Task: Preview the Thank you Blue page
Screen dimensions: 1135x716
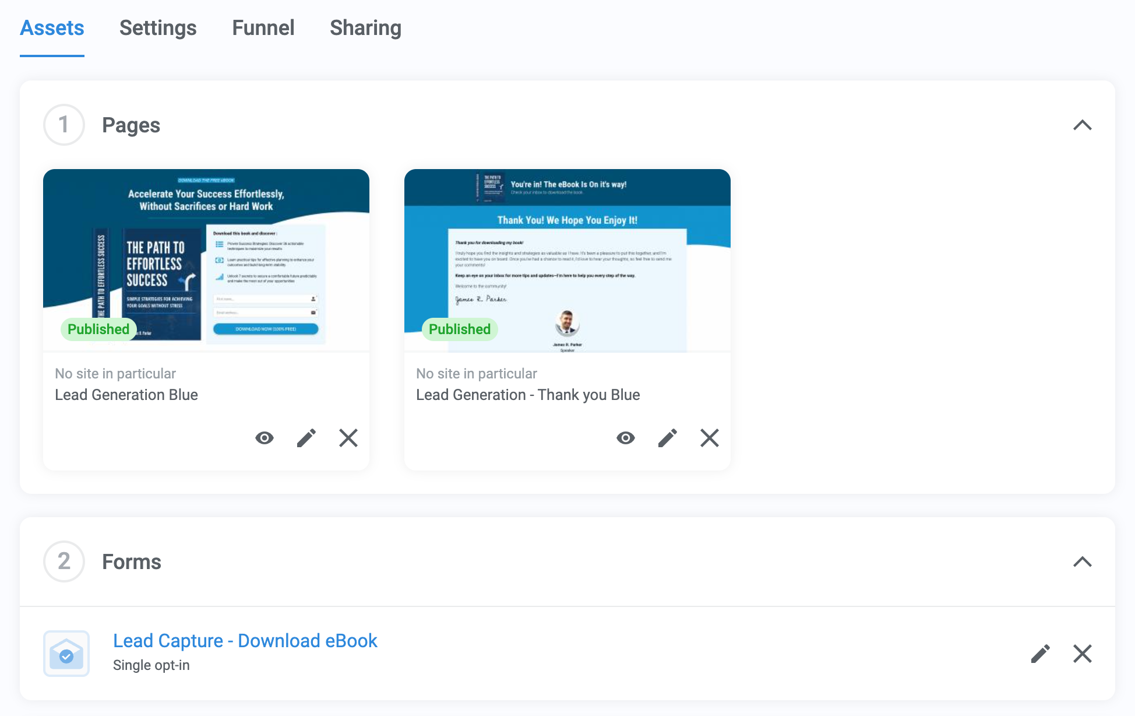Action: pos(626,438)
